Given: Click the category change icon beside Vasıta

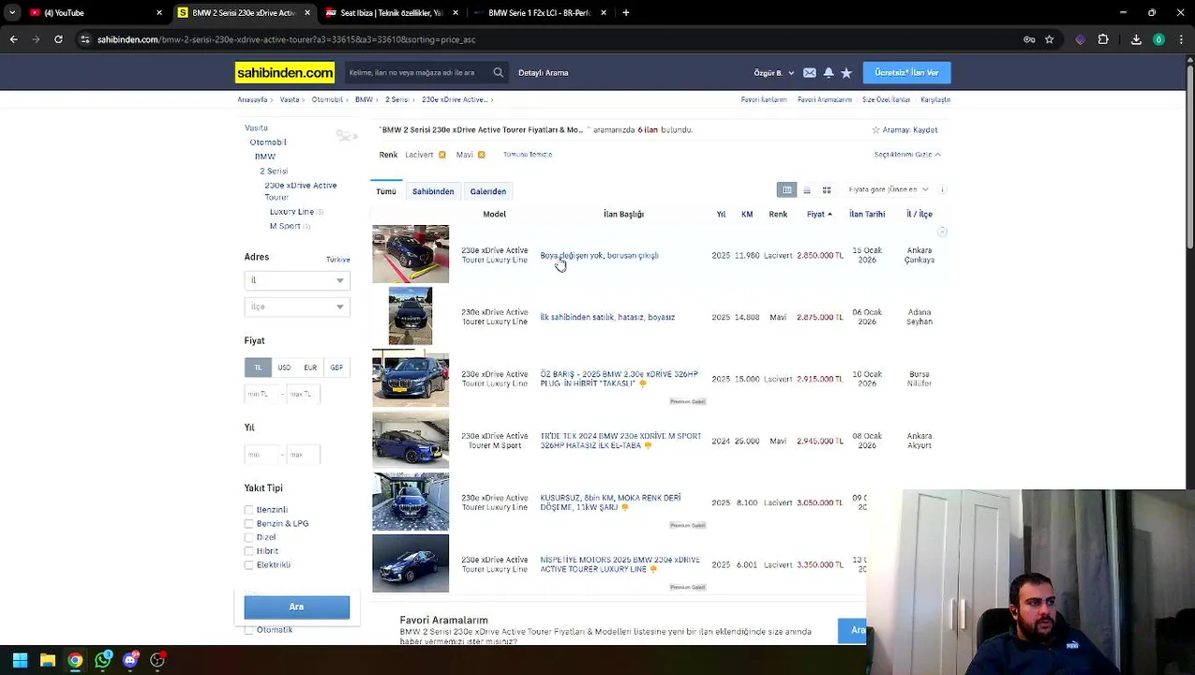Looking at the screenshot, I should tap(346, 136).
